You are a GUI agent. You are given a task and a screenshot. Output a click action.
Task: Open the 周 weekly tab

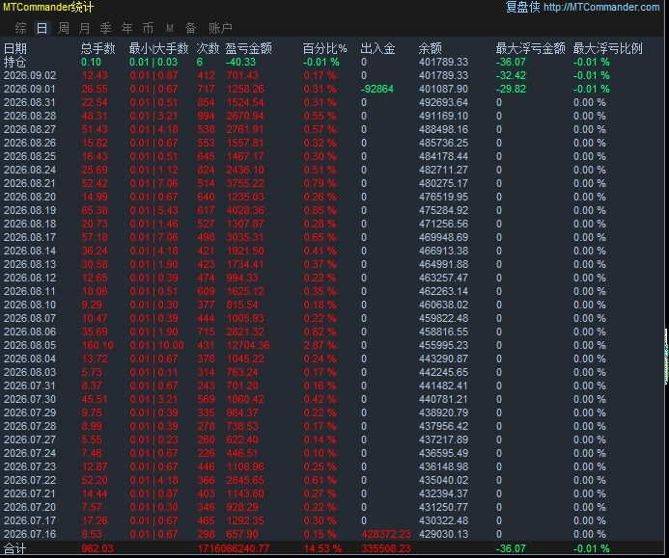[x=63, y=28]
